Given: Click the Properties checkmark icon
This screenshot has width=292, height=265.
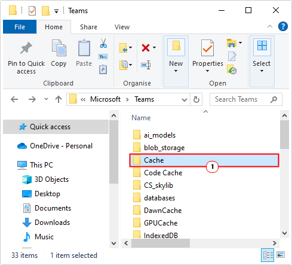Looking at the screenshot, I should [x=207, y=48].
